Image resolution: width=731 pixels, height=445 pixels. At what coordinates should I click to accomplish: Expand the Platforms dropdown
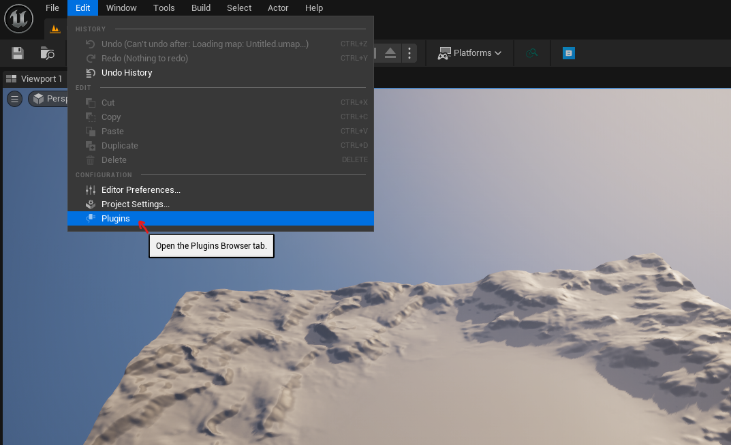point(469,53)
